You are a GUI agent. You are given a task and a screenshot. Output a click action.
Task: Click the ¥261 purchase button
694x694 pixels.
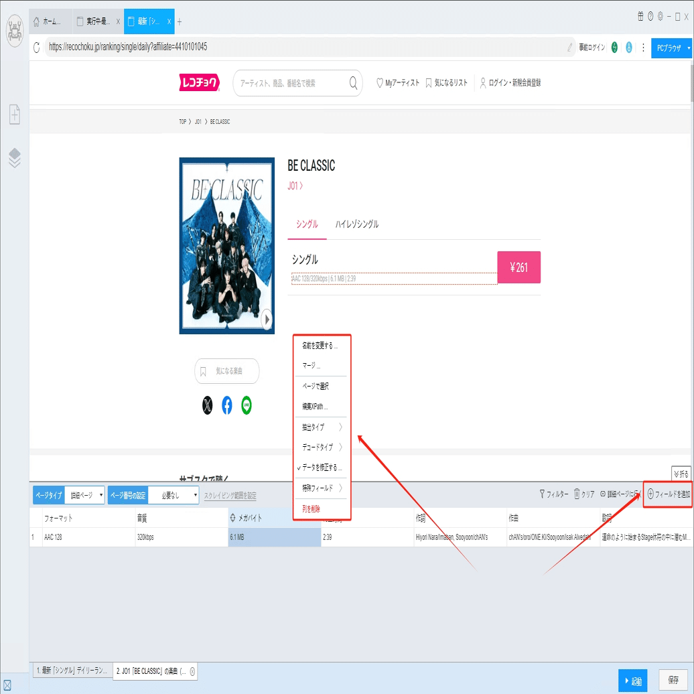(x=518, y=267)
